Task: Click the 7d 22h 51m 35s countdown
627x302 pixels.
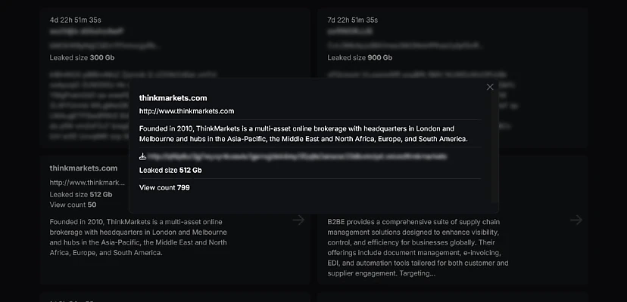Action: point(352,20)
